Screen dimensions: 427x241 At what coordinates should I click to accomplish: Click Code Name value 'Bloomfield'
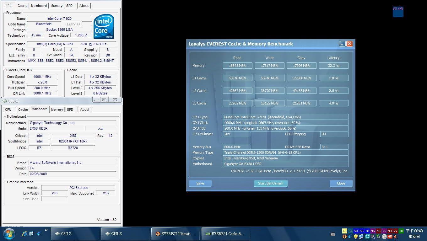(44, 24)
